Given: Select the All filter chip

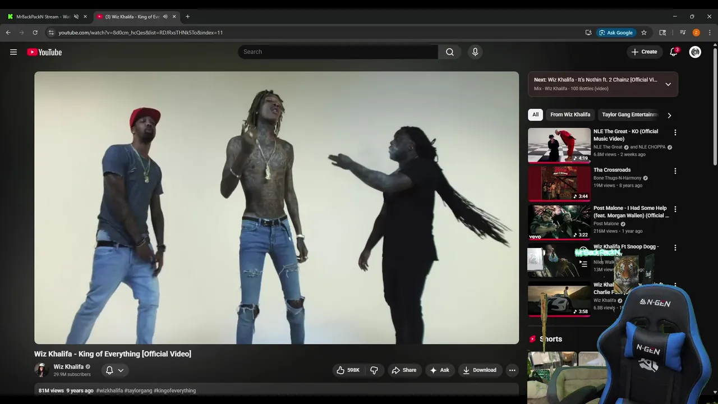Looking at the screenshot, I should pyautogui.click(x=535, y=114).
